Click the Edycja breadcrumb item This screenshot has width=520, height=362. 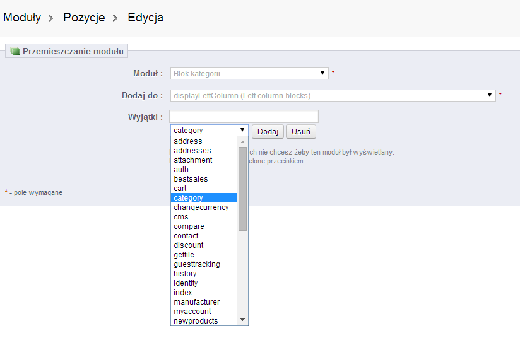pyautogui.click(x=145, y=17)
